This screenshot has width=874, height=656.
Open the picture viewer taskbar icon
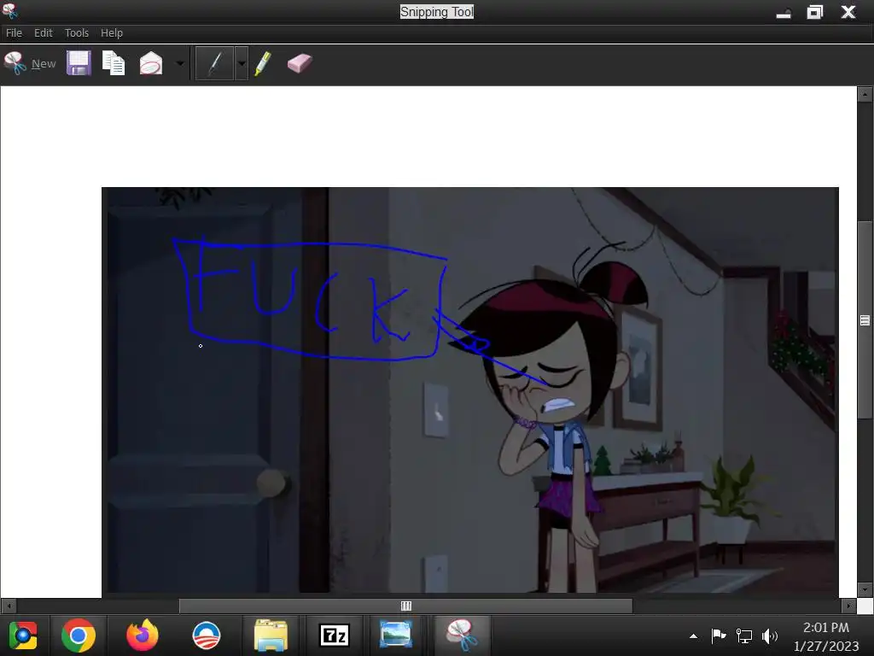point(396,635)
